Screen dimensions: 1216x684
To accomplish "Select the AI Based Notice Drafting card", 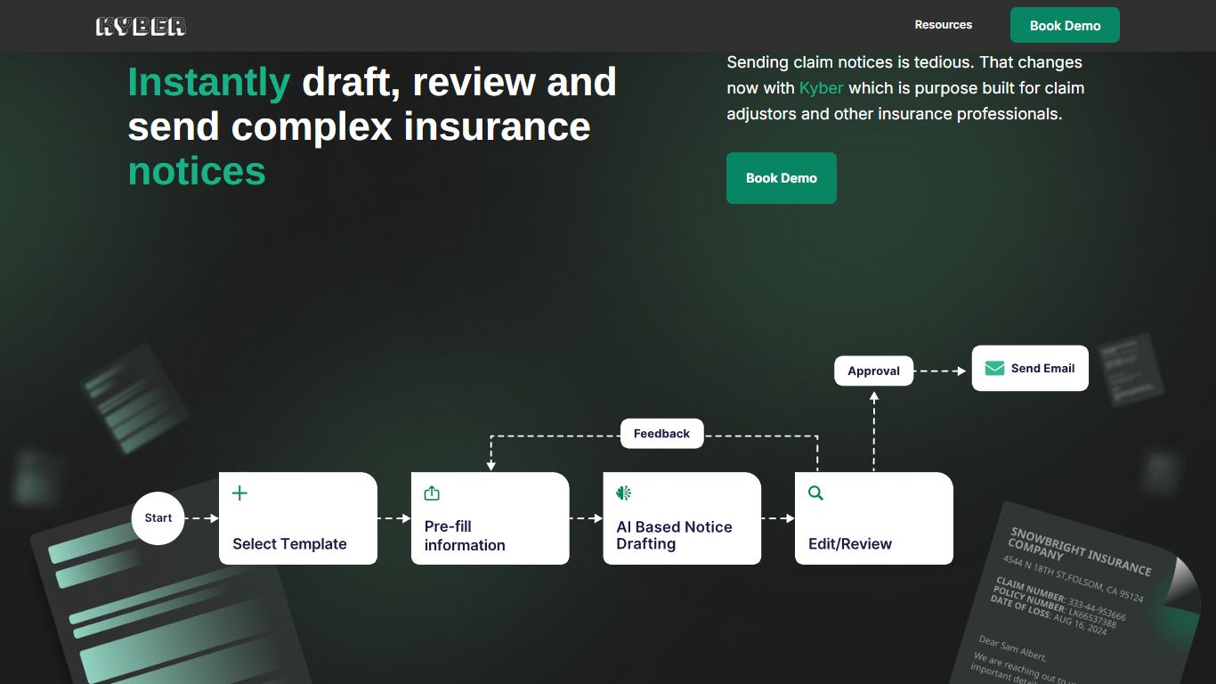I will tap(682, 518).
